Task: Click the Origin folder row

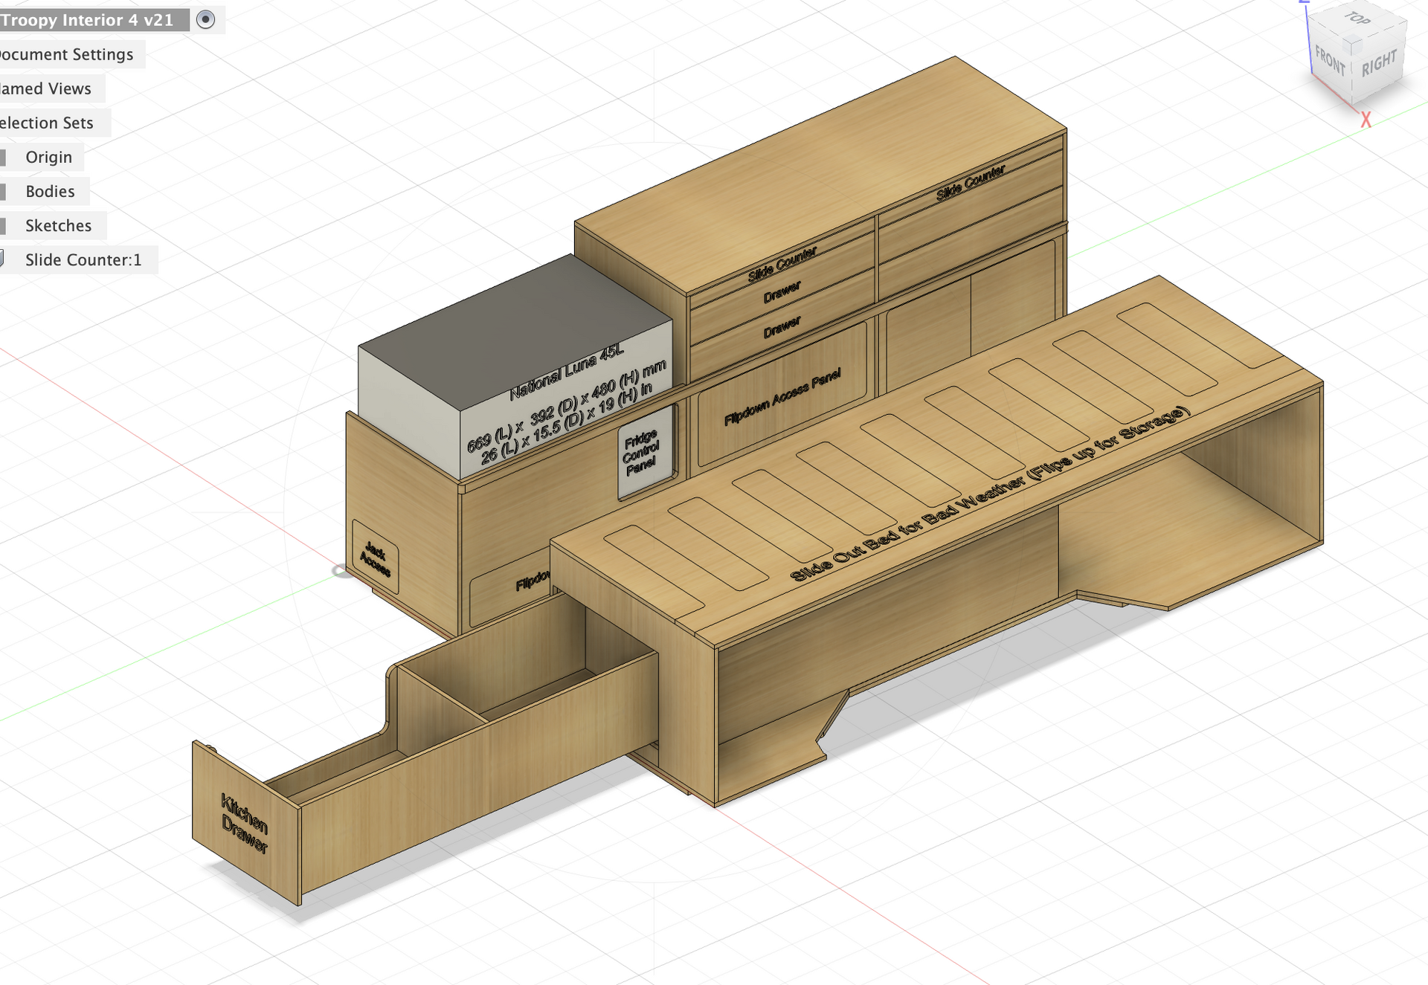Action: click(48, 157)
